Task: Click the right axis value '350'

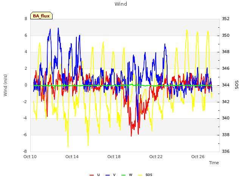Action: pyautogui.click(x=226, y=35)
